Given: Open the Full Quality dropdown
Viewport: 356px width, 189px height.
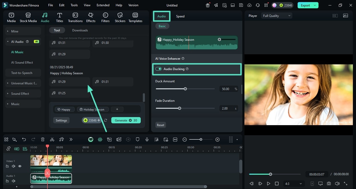Looking at the screenshot, I should pyautogui.click(x=277, y=16).
